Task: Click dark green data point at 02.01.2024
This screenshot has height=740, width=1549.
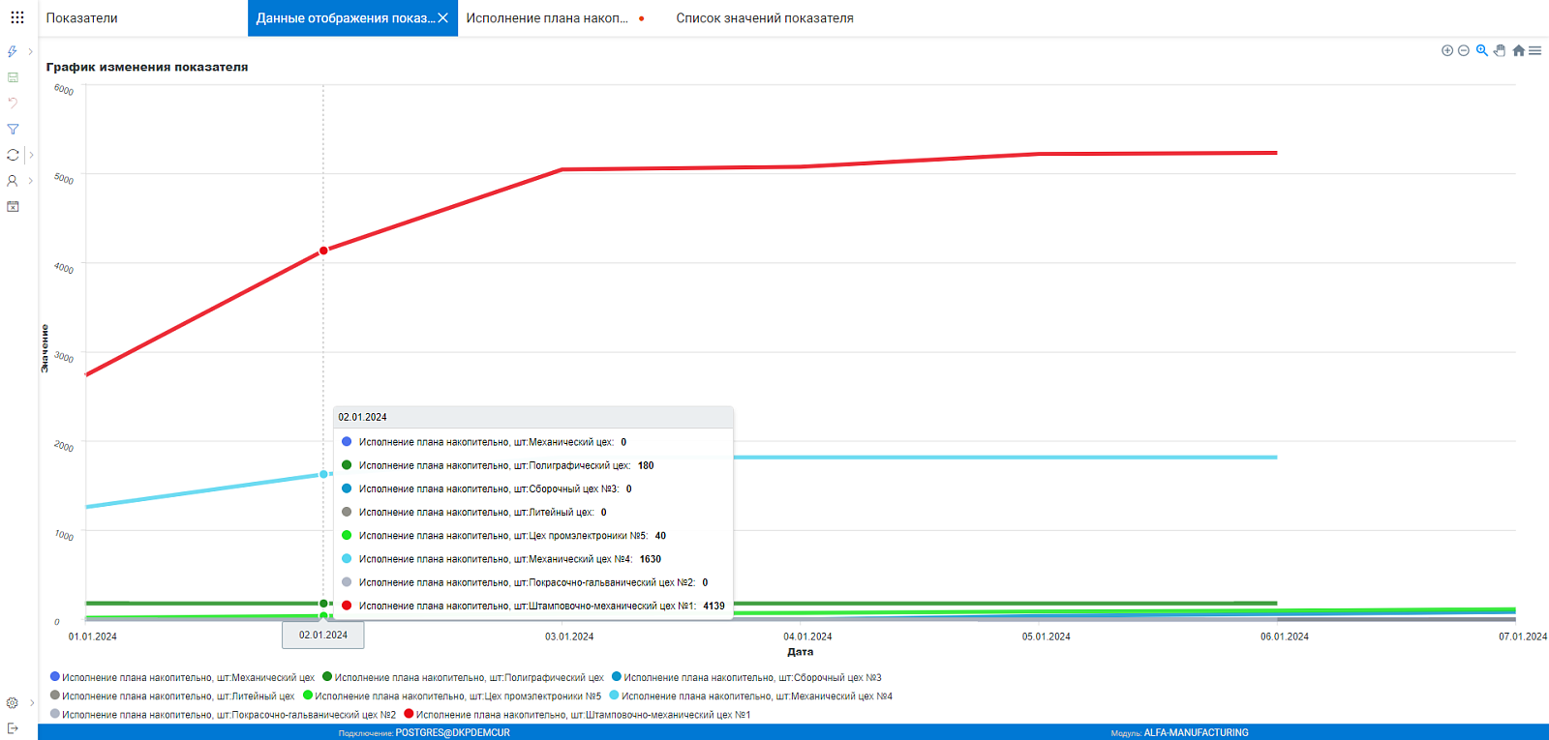Action: (x=323, y=604)
